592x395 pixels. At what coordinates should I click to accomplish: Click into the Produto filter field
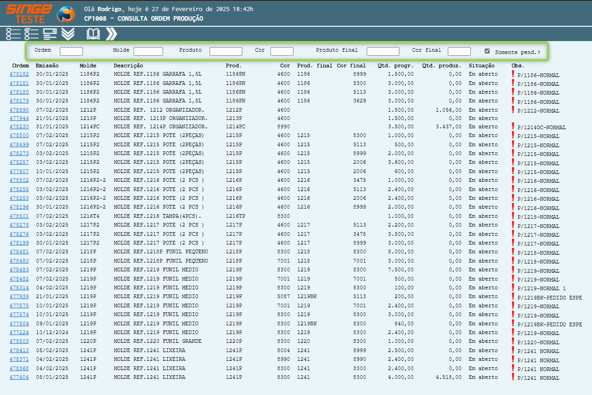(x=226, y=51)
